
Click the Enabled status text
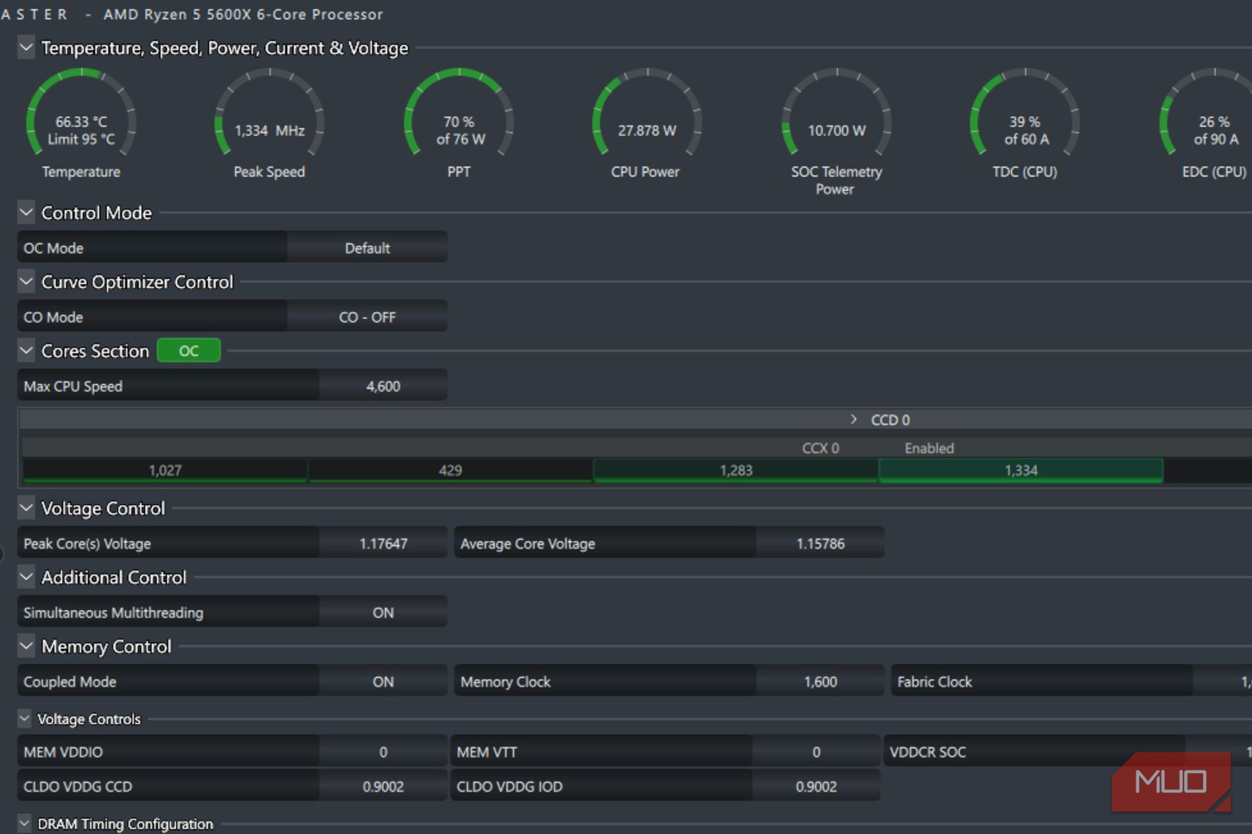929,448
